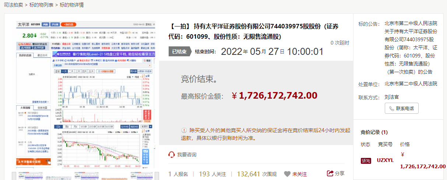Click contact name 刘法官
Image resolution: width=447 pixels, height=180 pixels.
[392, 97]
